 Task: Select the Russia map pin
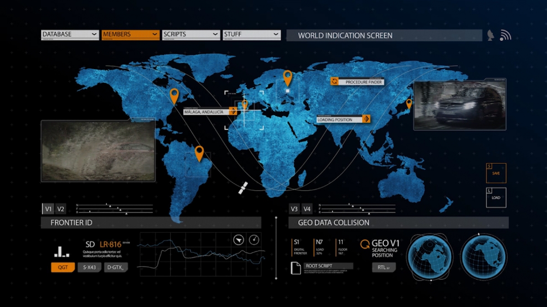click(x=287, y=78)
